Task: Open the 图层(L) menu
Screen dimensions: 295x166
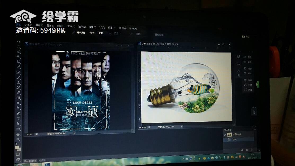Action: point(61,26)
